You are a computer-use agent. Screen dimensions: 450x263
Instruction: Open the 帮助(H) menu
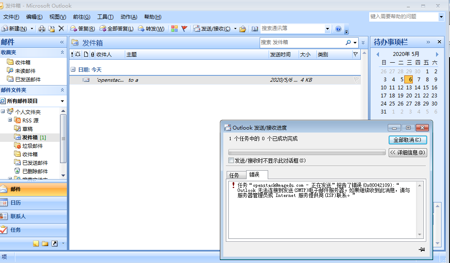point(153,17)
